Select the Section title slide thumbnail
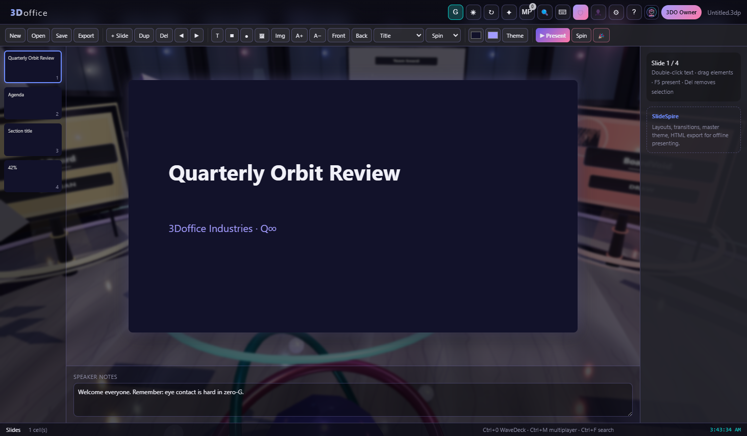 click(x=33, y=139)
